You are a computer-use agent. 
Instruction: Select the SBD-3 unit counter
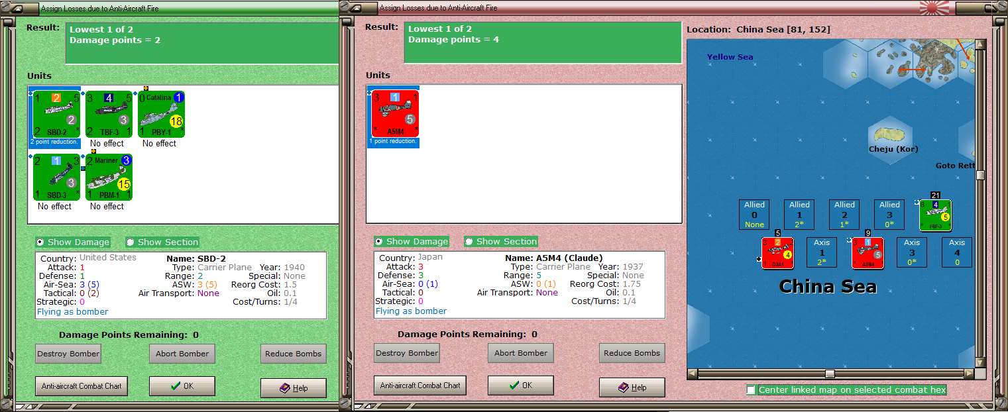click(57, 177)
